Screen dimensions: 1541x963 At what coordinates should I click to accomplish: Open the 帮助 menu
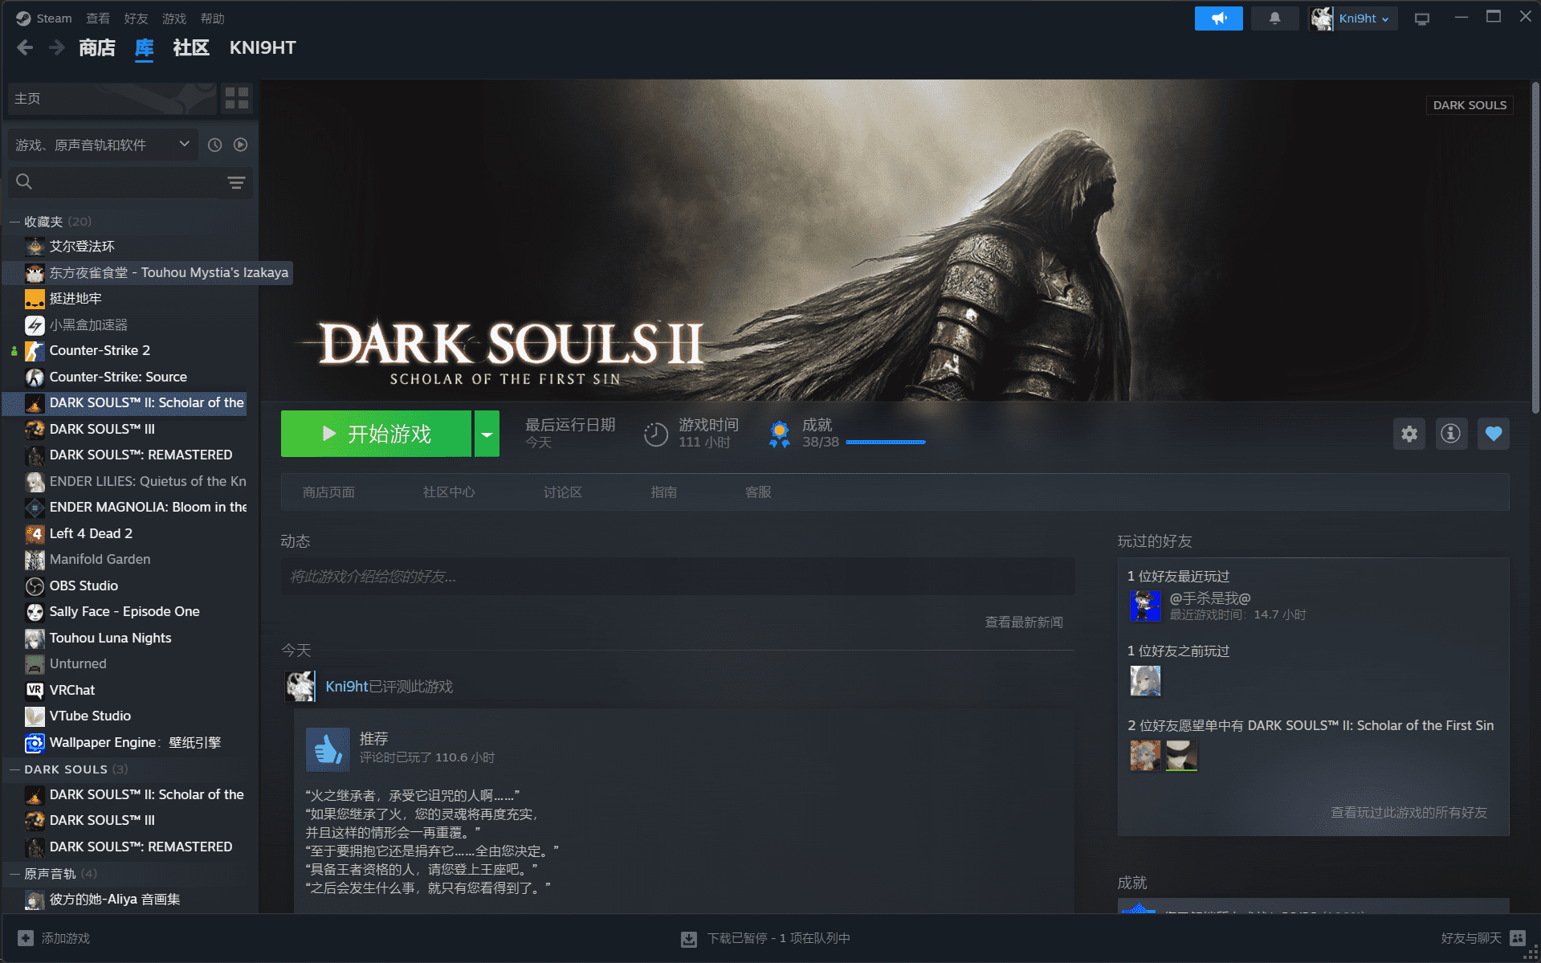213,18
